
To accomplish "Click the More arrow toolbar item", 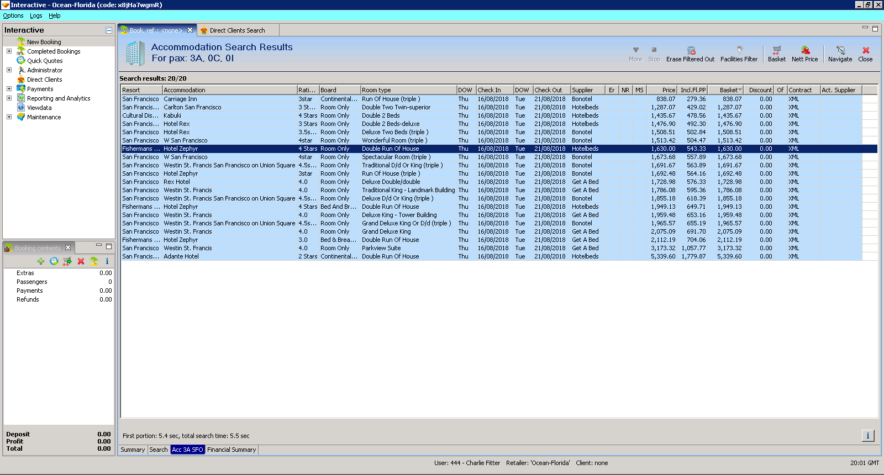I will pyautogui.click(x=635, y=54).
